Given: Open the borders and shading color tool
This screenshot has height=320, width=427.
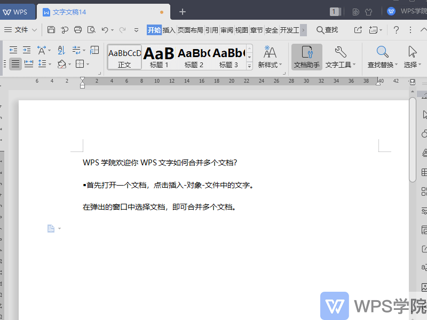Looking at the screenshot, I should click(62, 64).
